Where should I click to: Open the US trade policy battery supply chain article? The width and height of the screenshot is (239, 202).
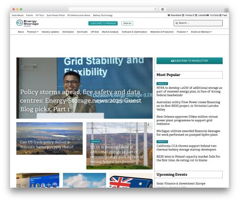49,138
